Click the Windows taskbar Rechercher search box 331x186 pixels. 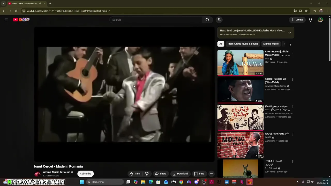pos(106,182)
